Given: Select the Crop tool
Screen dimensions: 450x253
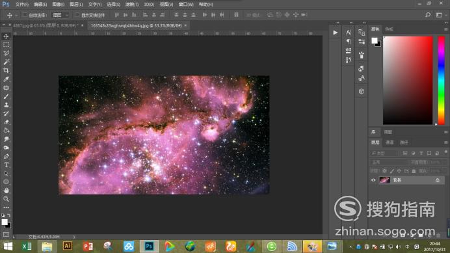Looking at the screenshot, I should pyautogui.click(x=6, y=71).
